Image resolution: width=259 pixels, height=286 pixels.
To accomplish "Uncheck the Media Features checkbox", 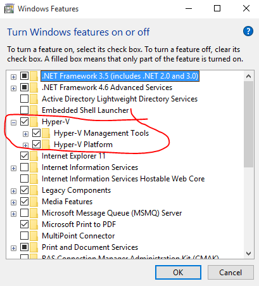I will point(24,202).
